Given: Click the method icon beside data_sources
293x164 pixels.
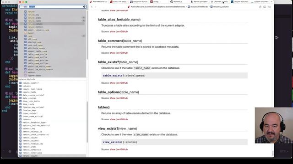Looking at the screenshot, I should coord(20,98).
